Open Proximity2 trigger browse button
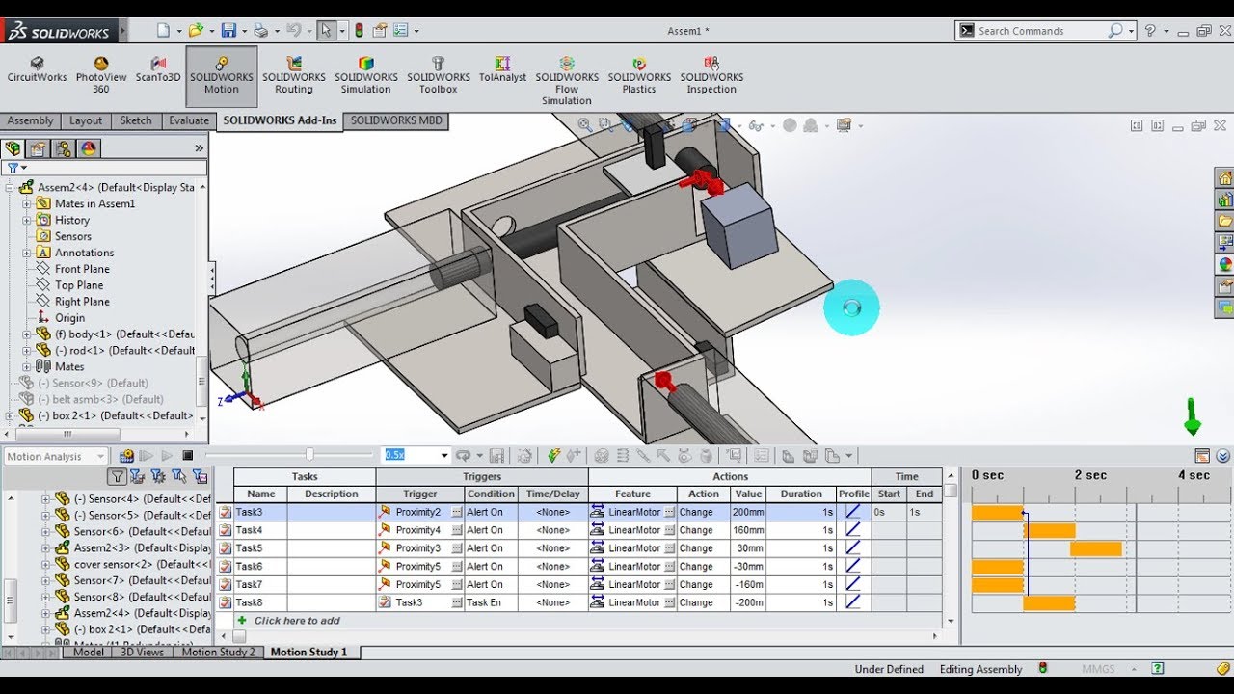Screen dimensions: 1234x694 click(x=456, y=513)
